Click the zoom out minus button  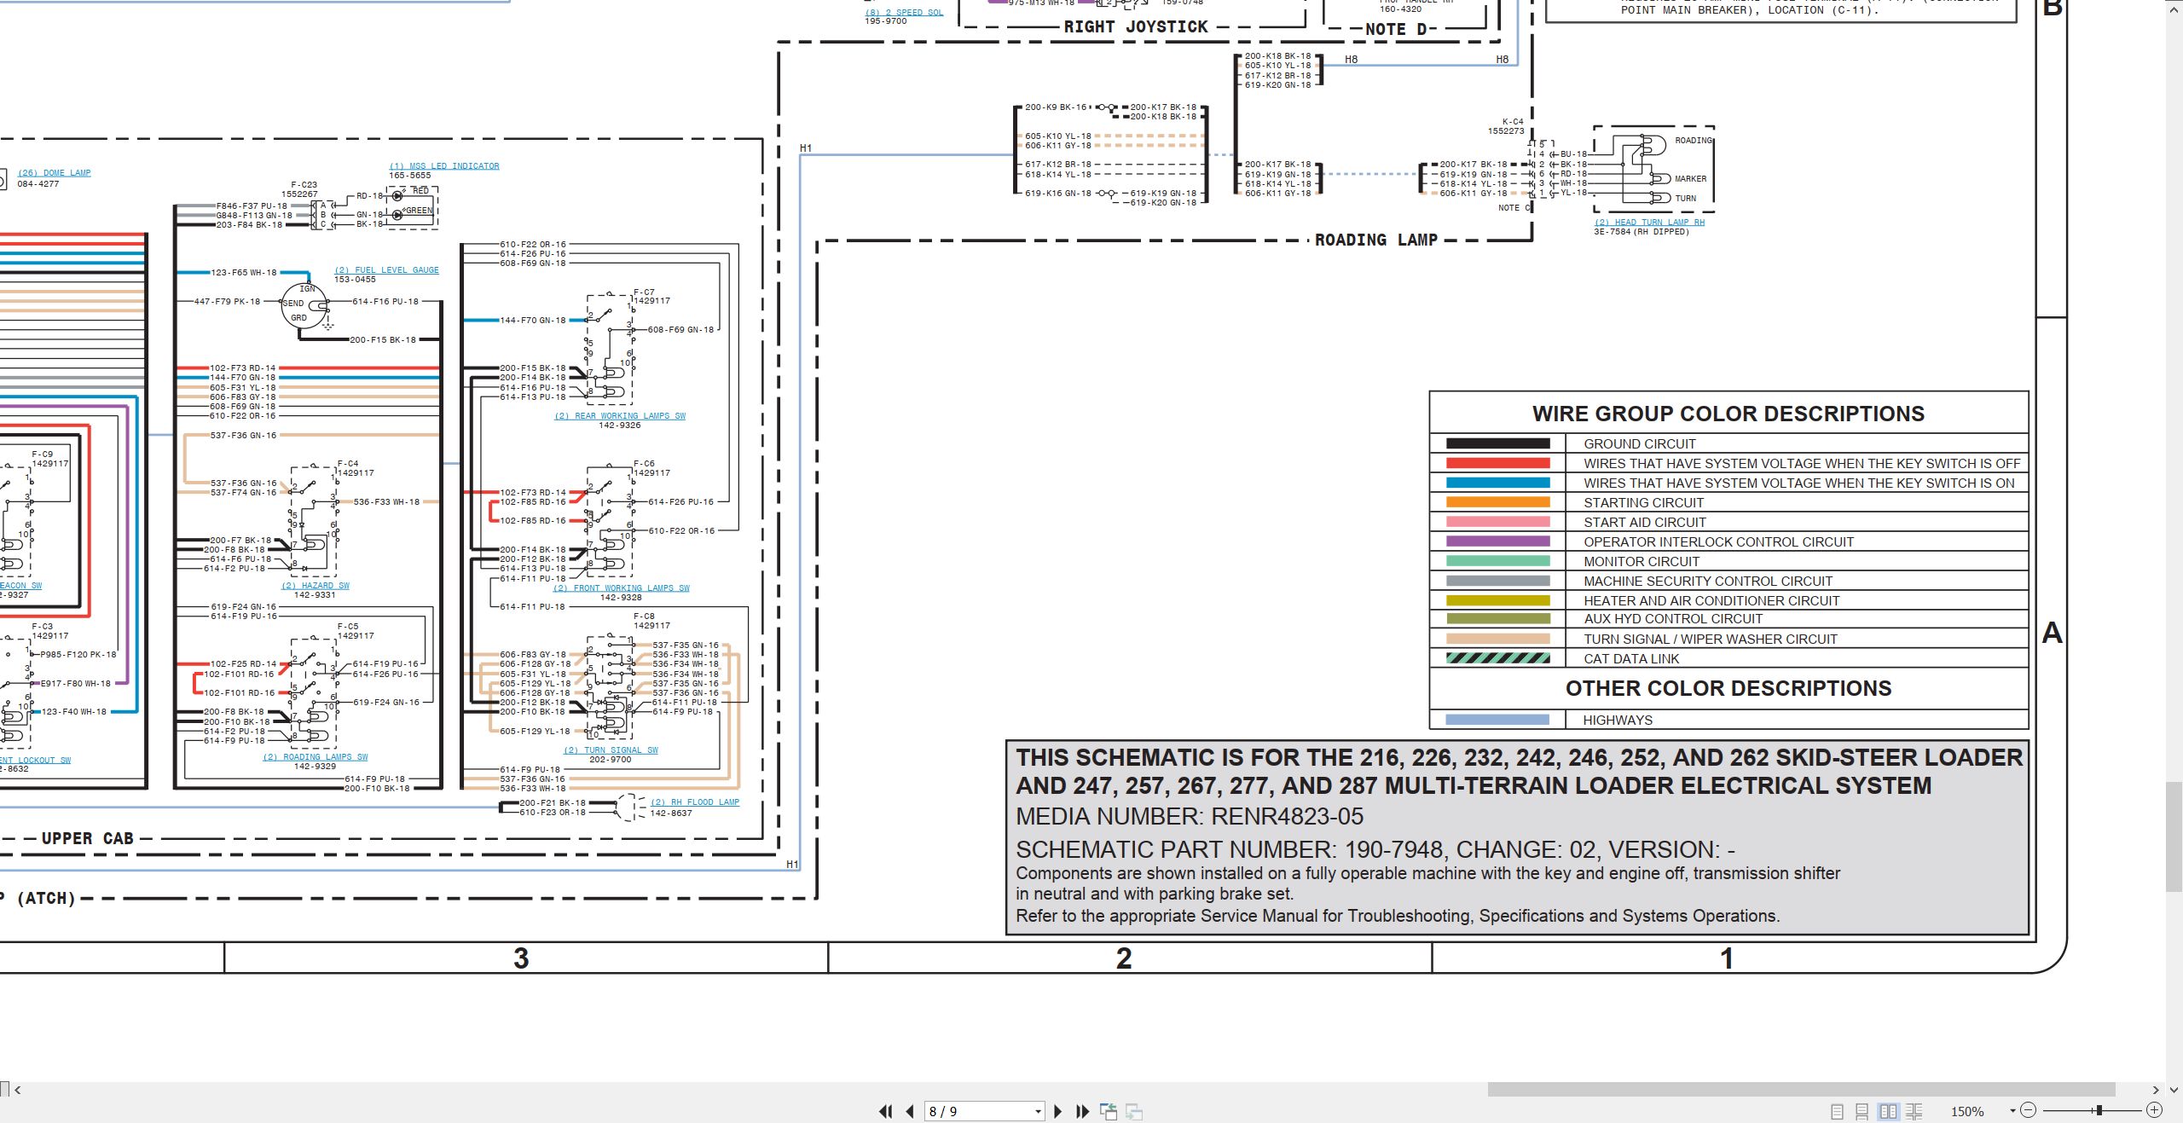pyautogui.click(x=2029, y=1110)
